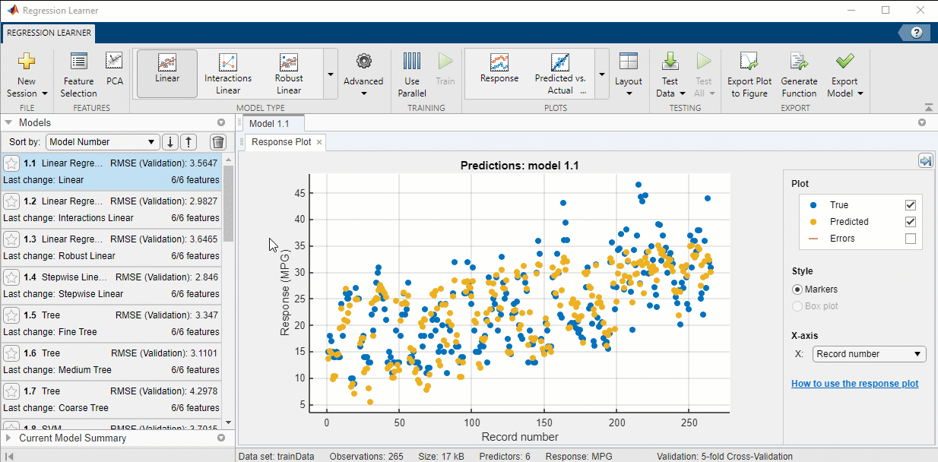The image size is (938, 462).
Task: Enable the Errors checkbox
Action: click(x=911, y=239)
